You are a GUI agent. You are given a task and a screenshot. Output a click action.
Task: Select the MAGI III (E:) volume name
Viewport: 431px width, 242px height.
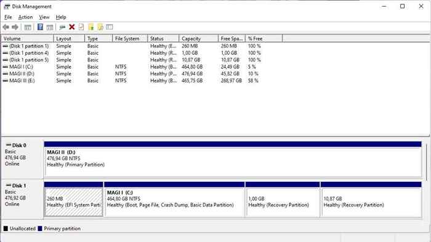[22, 80]
